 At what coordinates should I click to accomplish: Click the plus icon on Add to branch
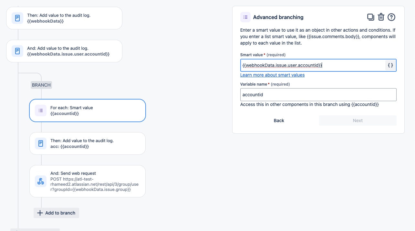click(40, 213)
